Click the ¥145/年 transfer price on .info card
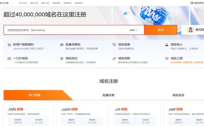This screenshot has width=204, height=127. coord(39,120)
